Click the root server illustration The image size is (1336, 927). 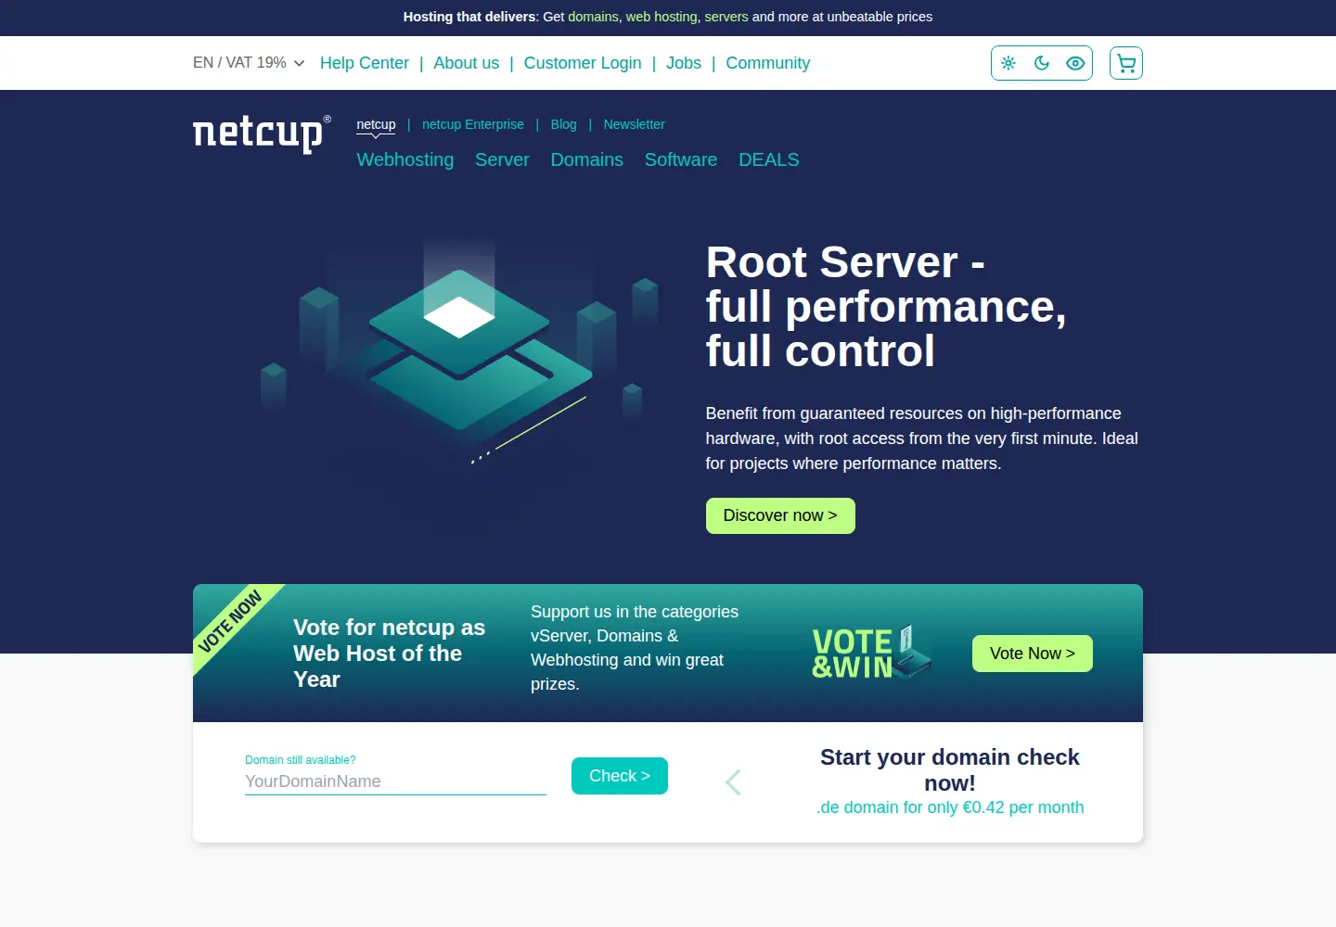[x=461, y=352]
